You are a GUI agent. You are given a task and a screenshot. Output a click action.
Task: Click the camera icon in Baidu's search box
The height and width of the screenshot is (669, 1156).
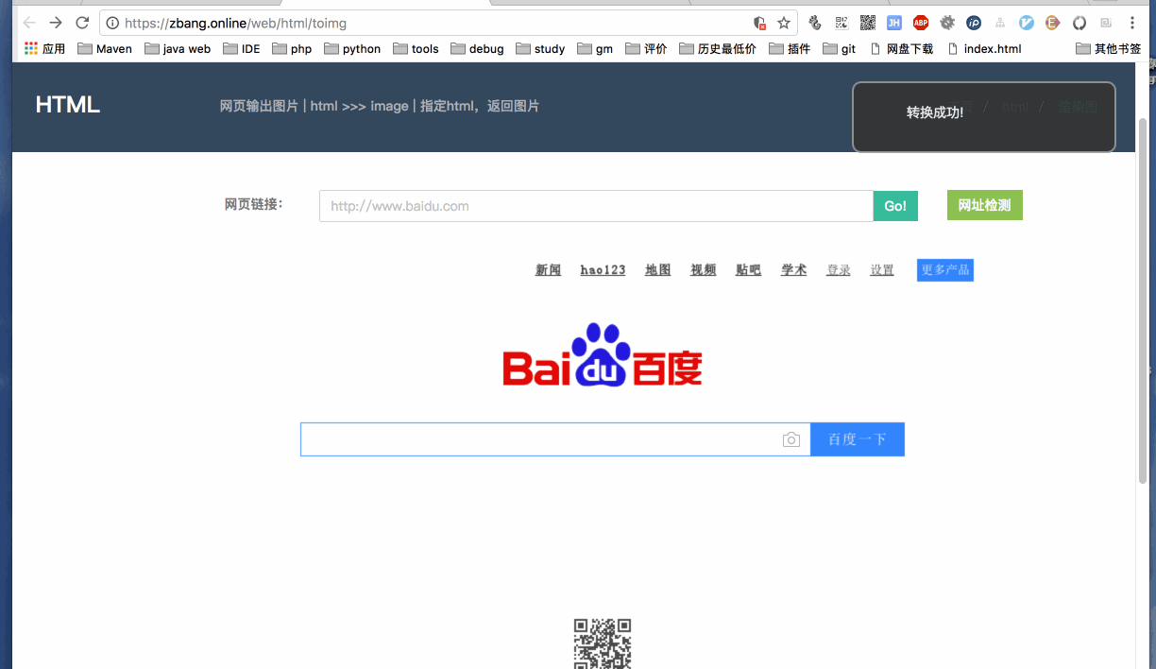(x=791, y=439)
